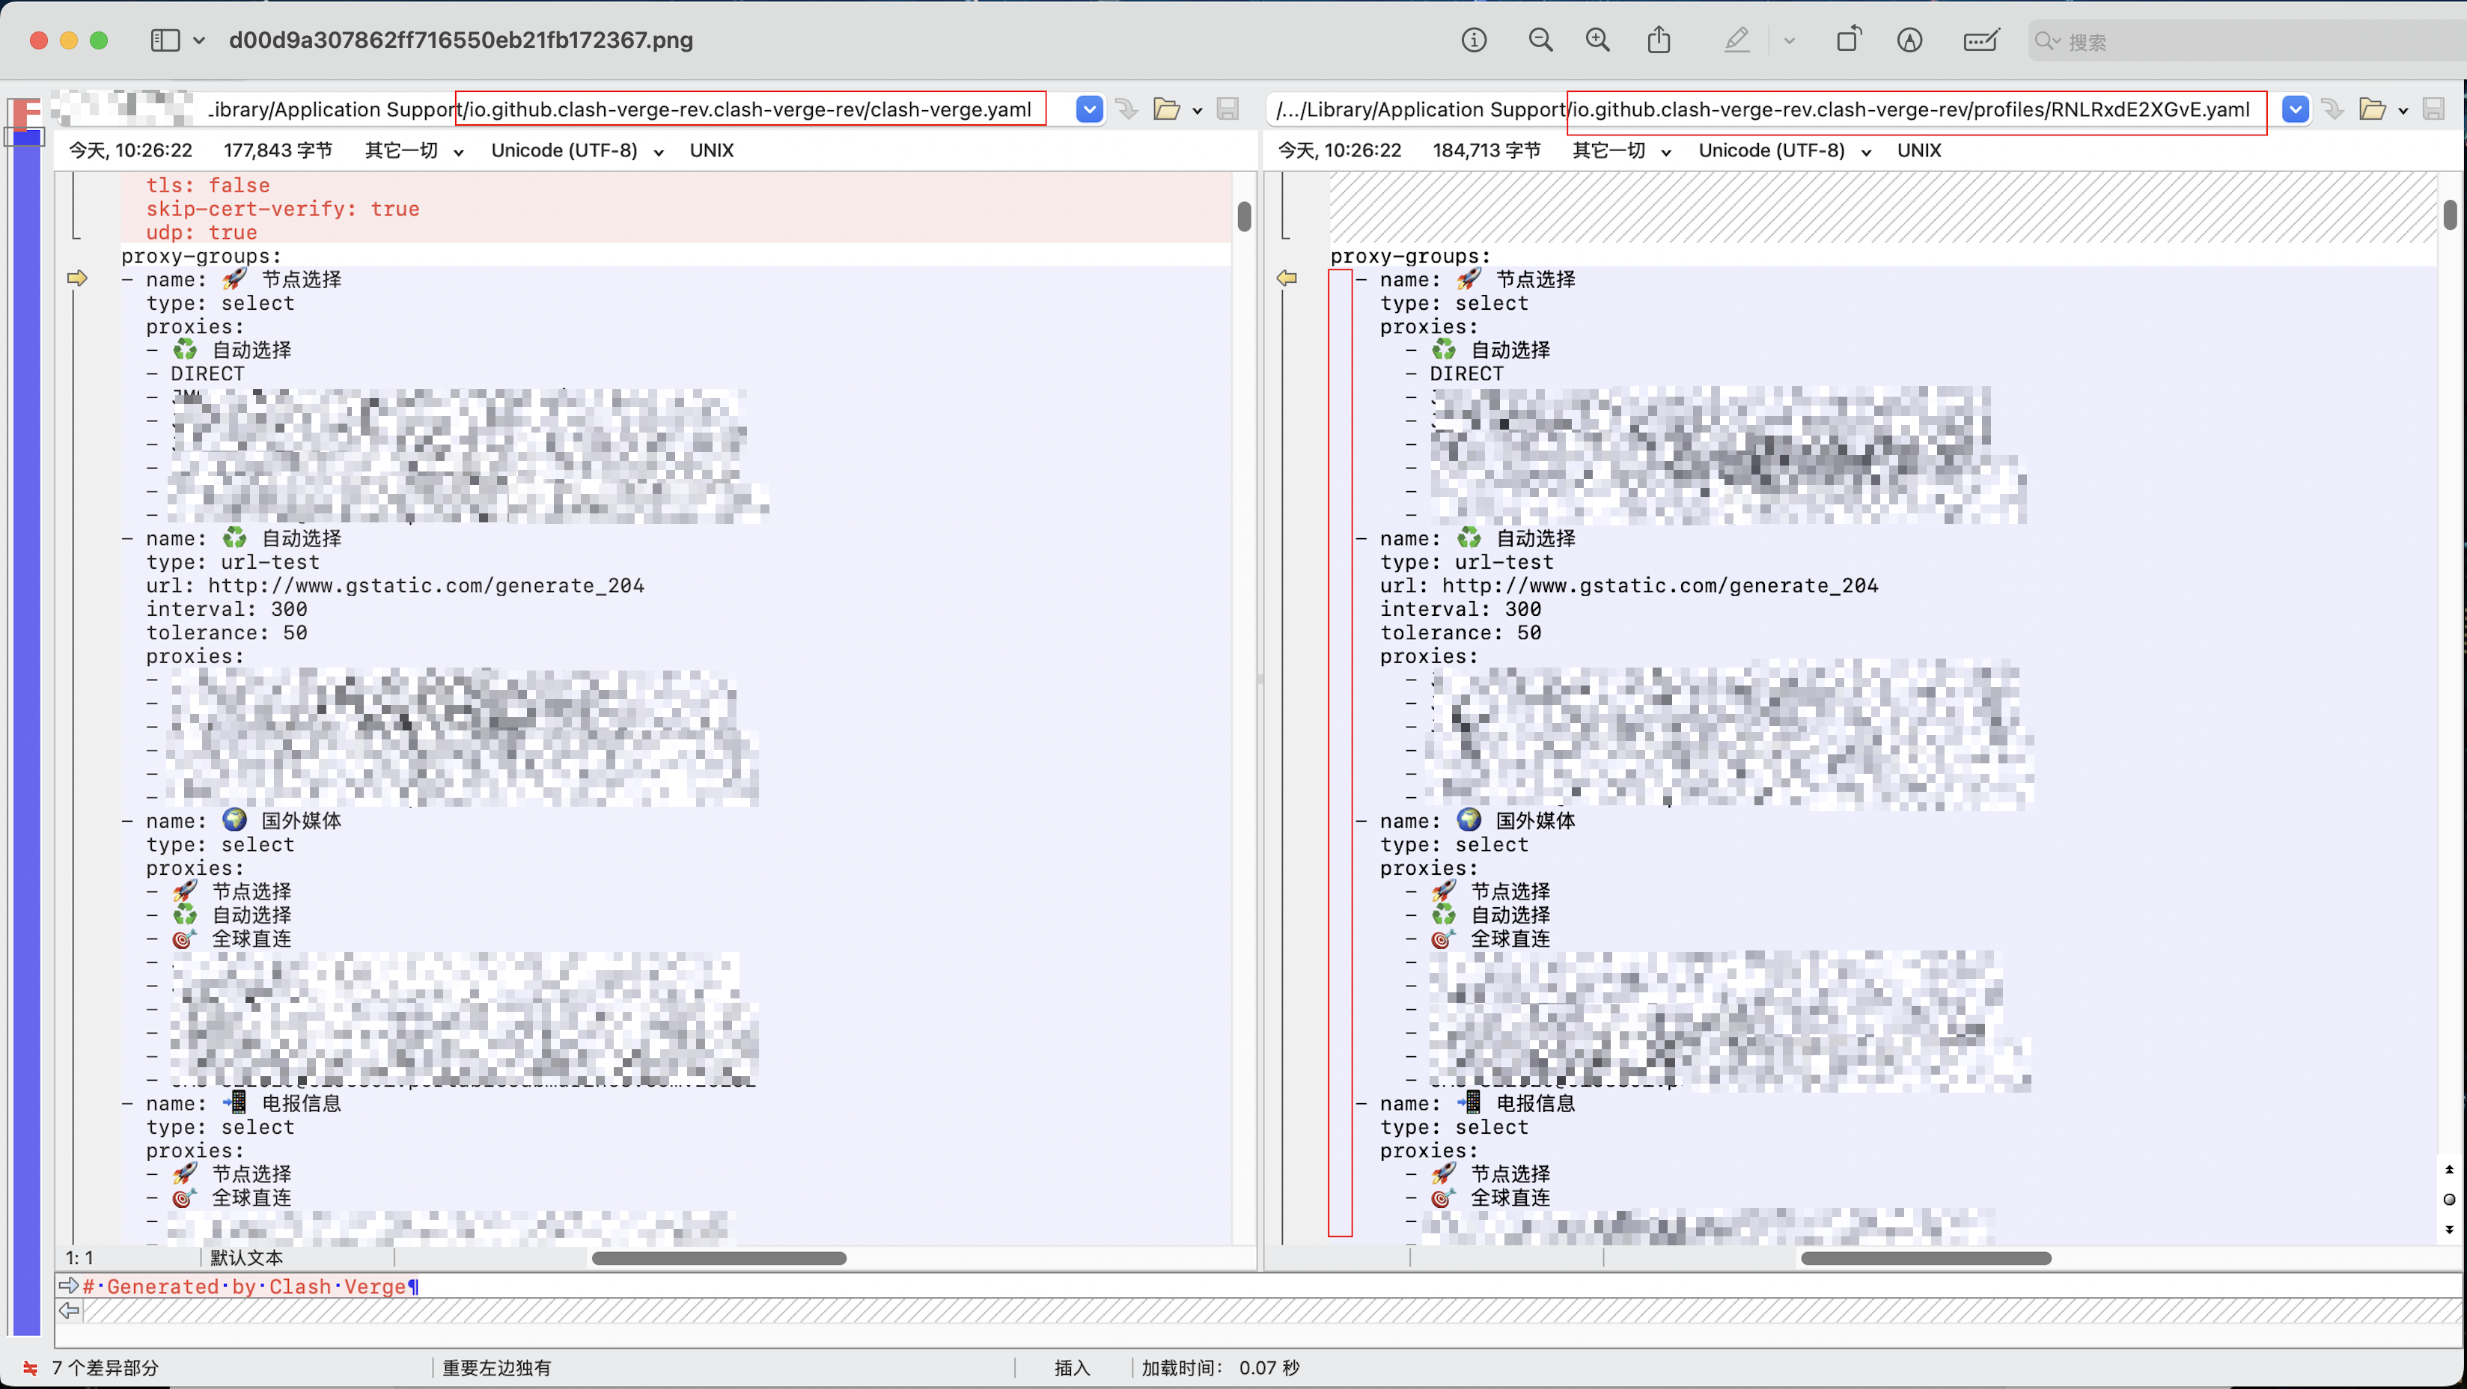Click the left pane open-folder icon
Image resolution: width=2467 pixels, height=1389 pixels.
1165,109
